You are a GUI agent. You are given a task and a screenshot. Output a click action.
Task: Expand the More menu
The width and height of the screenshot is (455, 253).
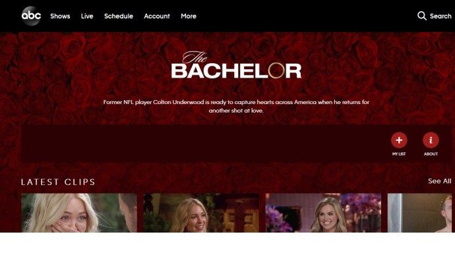pyautogui.click(x=189, y=16)
